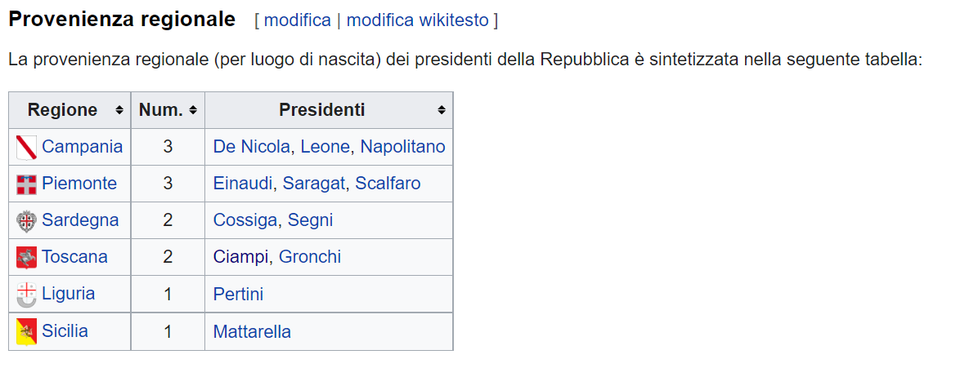
Task: Click the Sicilia flag icon
Action: 26,332
